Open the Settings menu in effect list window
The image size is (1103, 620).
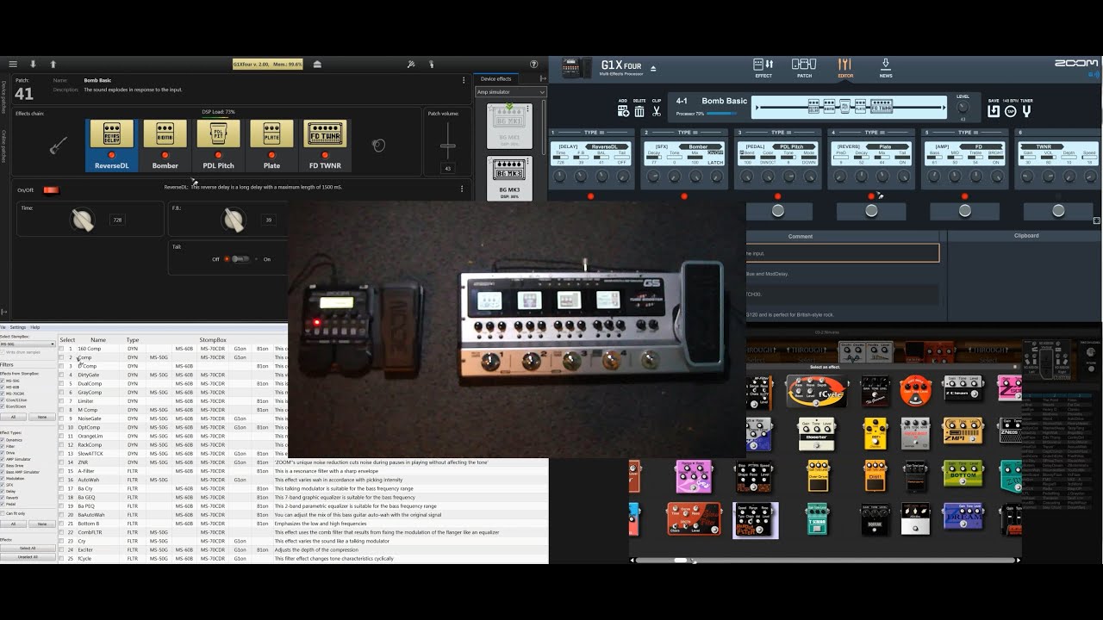coord(20,327)
